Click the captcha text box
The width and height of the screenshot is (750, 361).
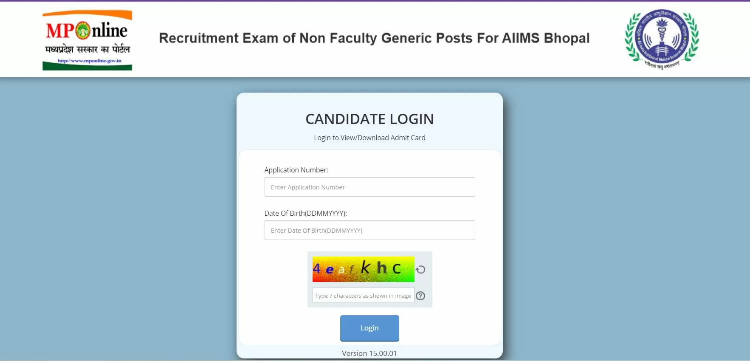363,295
